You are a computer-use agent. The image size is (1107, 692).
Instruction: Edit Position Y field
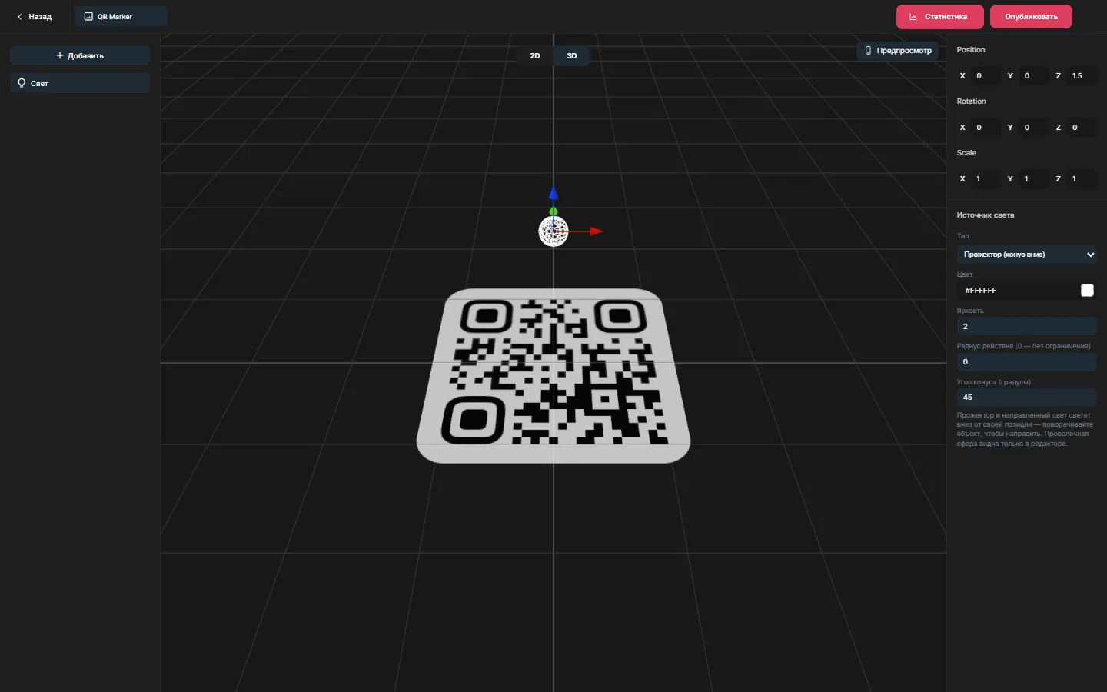(1033, 75)
